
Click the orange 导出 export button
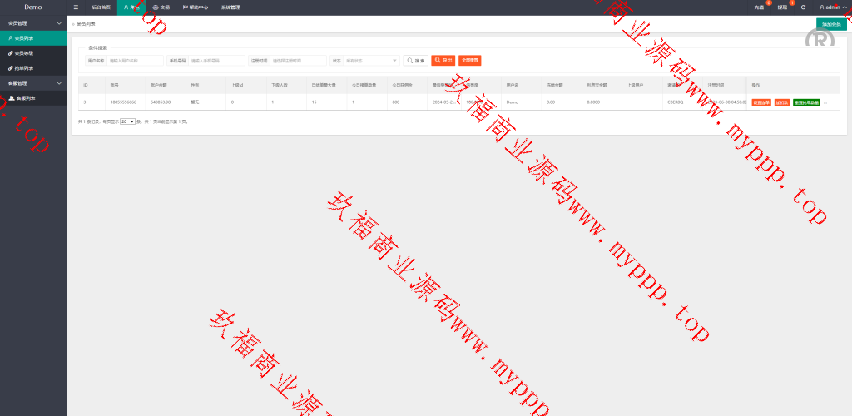coord(443,60)
